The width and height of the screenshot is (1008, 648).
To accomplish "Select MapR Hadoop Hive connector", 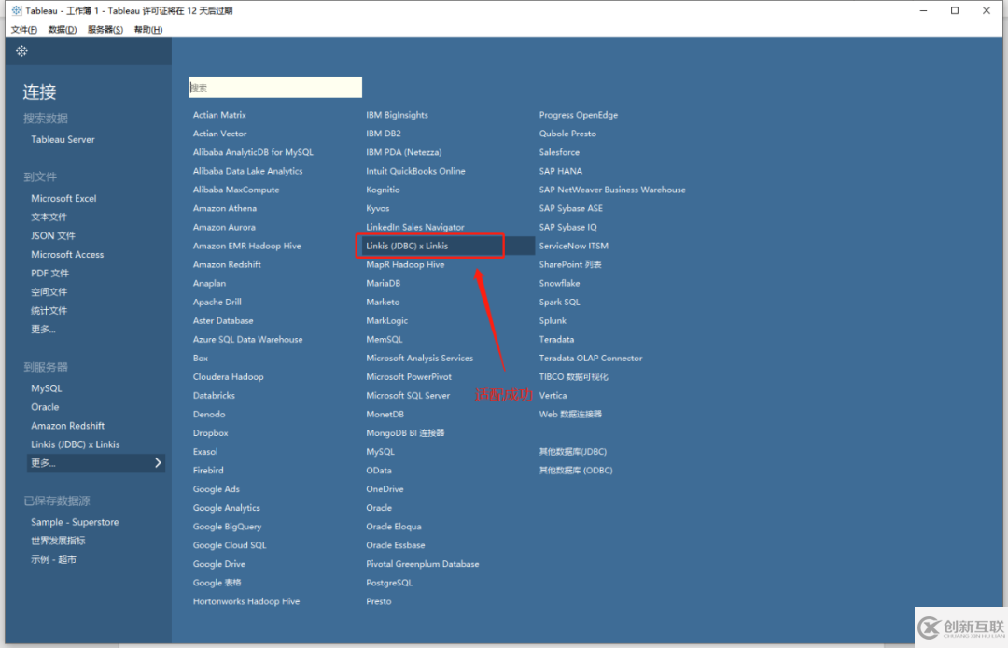I will coord(405,264).
